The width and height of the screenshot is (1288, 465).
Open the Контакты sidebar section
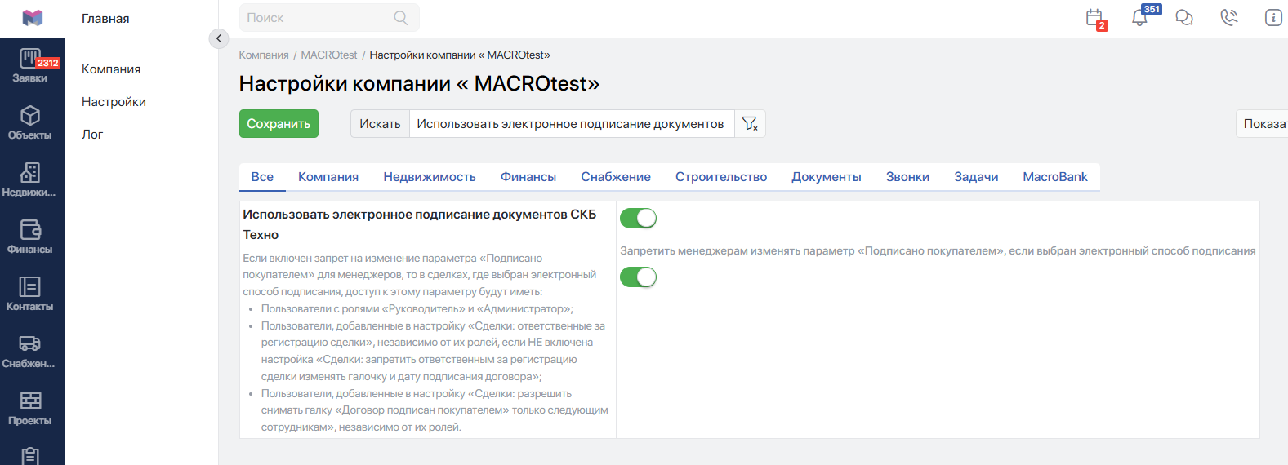coord(30,295)
